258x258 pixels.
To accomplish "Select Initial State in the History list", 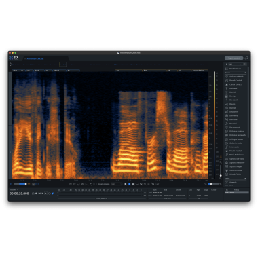I will pyautogui.click(x=236, y=193).
